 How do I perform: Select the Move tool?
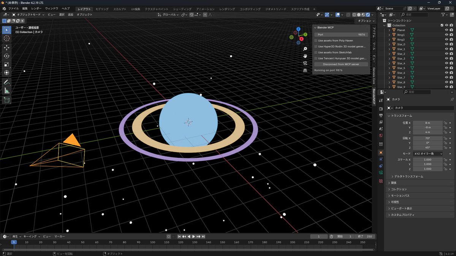pyautogui.click(x=6, y=47)
